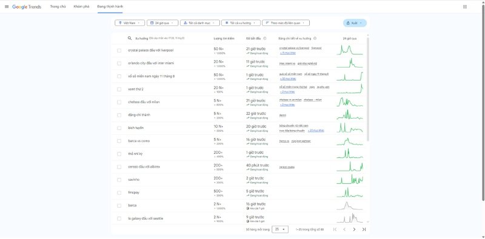485x239 pixels.
Task: Open the hamburger main menu
Action: pos(7,7)
